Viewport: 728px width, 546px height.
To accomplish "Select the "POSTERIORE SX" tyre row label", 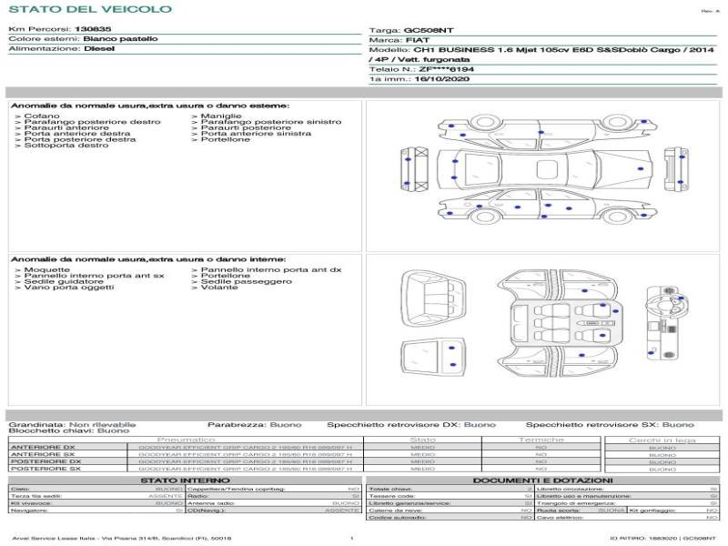I will coord(46,469).
